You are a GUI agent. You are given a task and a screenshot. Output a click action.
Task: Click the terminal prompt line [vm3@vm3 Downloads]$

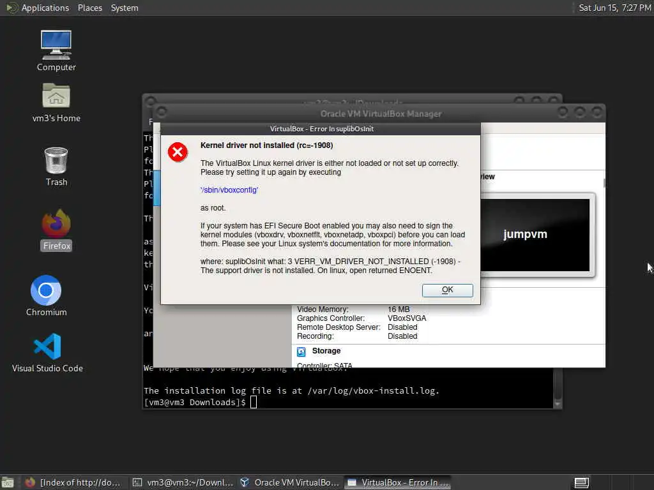195,403
